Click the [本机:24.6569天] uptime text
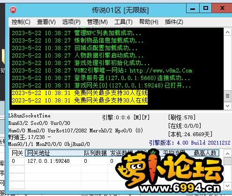232x196 pixels. pos(190,134)
